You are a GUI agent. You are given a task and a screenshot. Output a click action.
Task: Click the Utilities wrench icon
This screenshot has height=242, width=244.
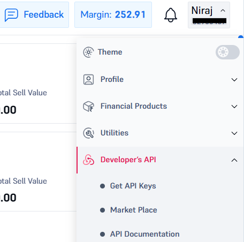pos(88,133)
